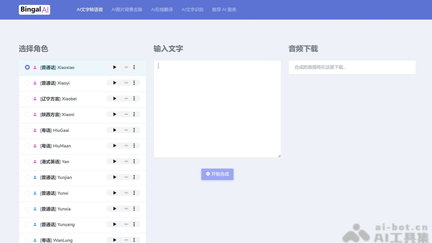Select the Xiaoyi voice radio button
This screenshot has height=243, width=432.
click(28, 83)
